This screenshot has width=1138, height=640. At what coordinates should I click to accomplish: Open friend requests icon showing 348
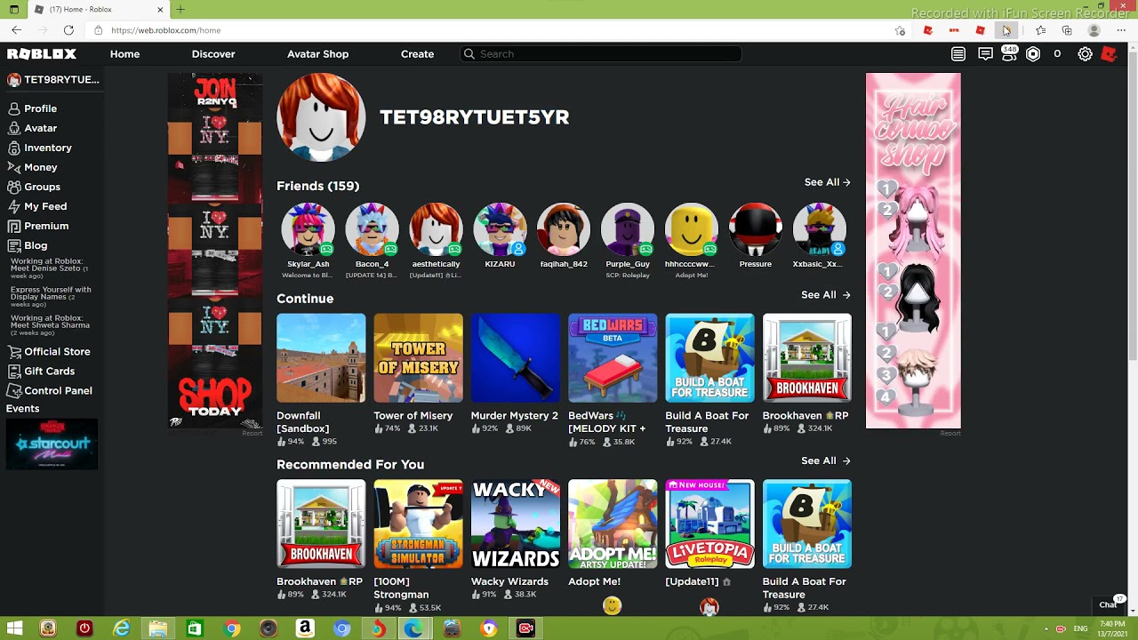(1009, 54)
